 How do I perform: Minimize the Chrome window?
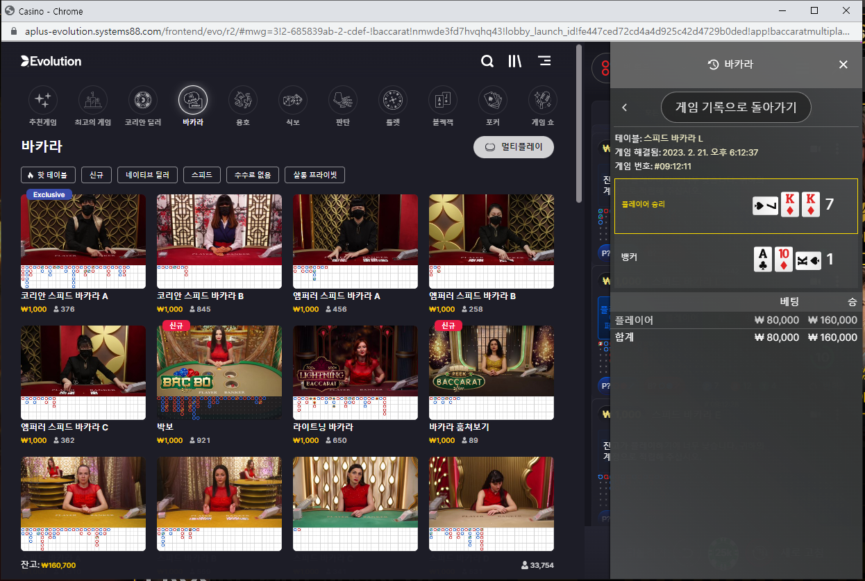[x=782, y=10]
